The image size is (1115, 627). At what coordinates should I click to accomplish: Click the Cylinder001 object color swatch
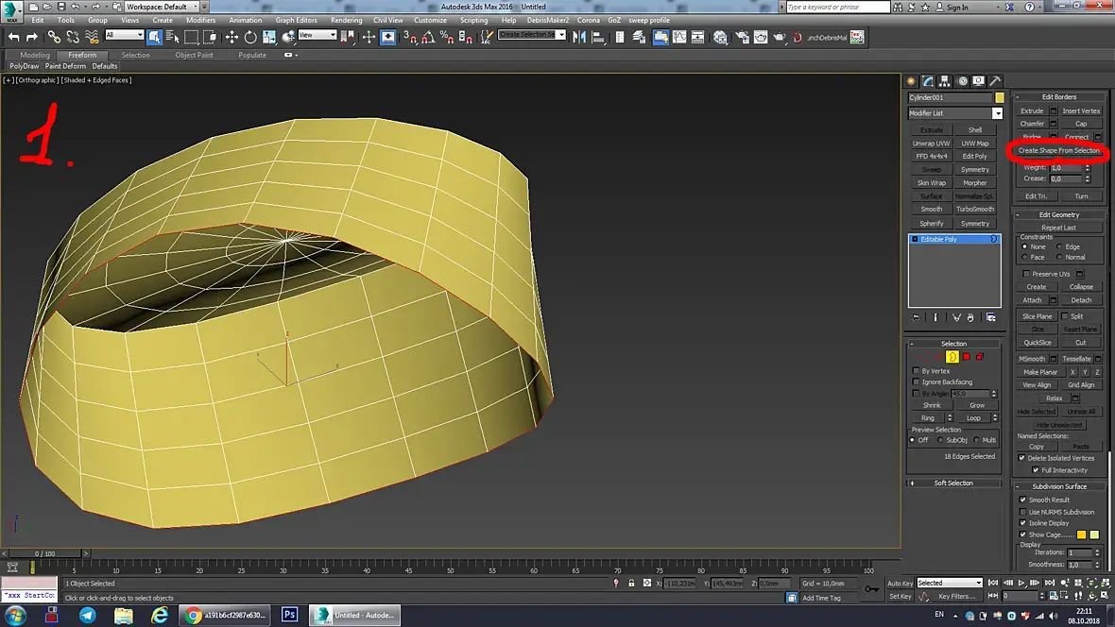coord(999,97)
